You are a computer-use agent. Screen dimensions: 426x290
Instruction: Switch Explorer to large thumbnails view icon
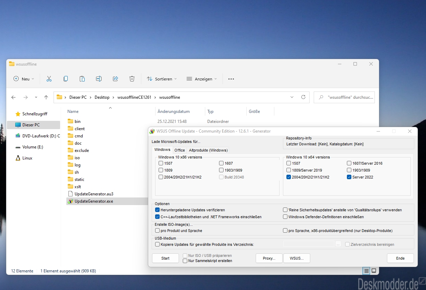click(373, 271)
